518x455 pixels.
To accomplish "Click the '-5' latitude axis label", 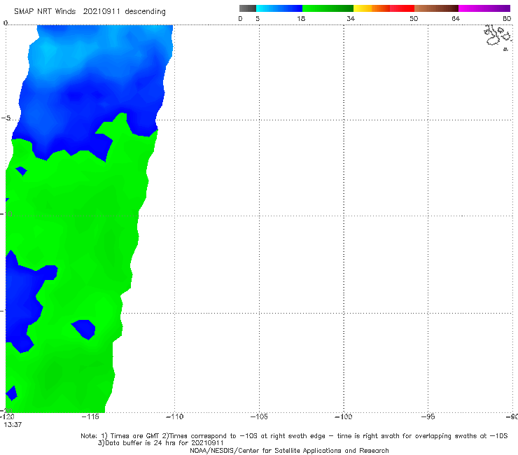I will 6,118.
